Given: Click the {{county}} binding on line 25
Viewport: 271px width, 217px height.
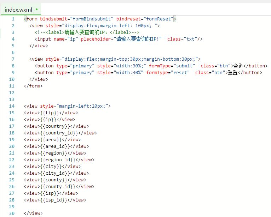Looking at the screenshot, I should coord(53,180).
